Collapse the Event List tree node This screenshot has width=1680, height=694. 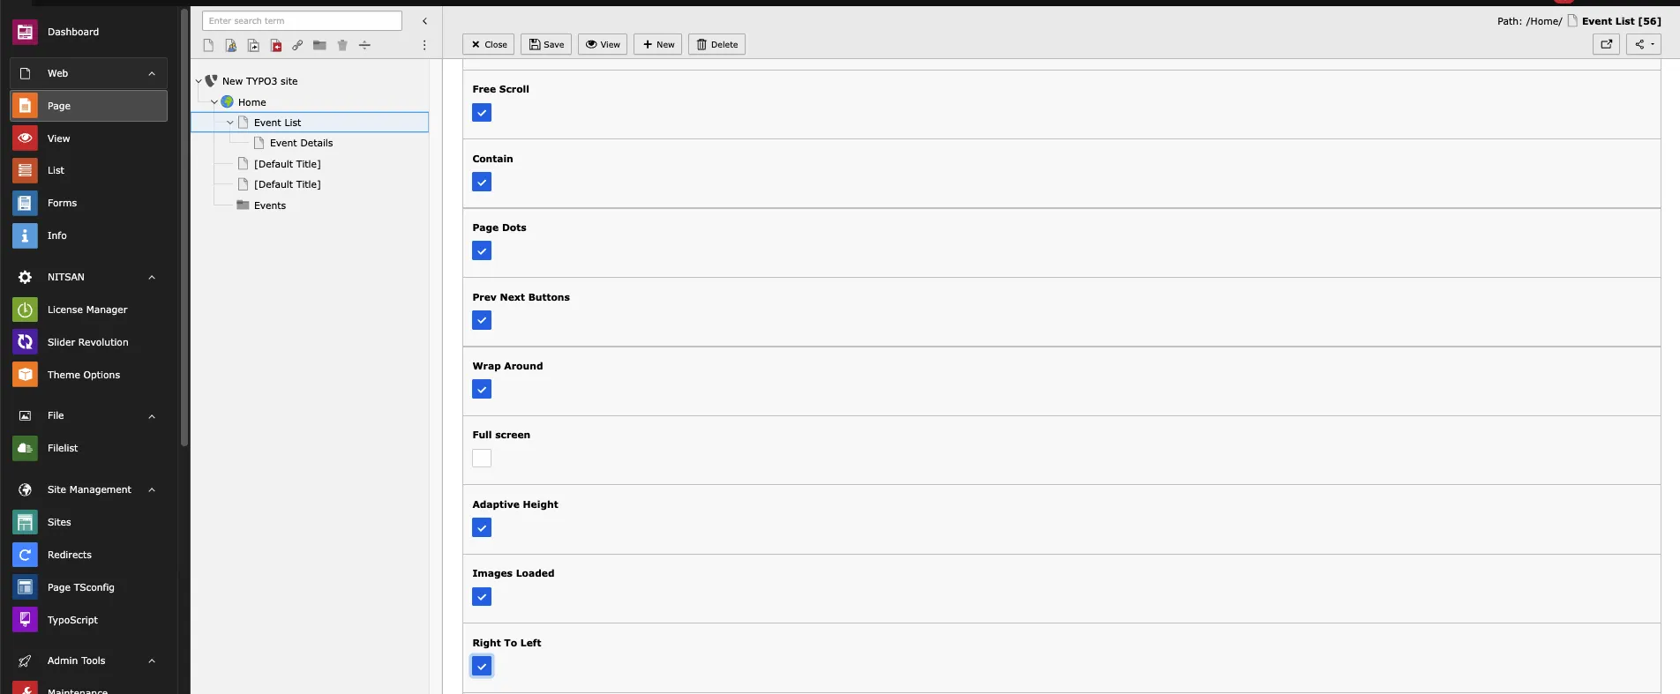pos(230,123)
